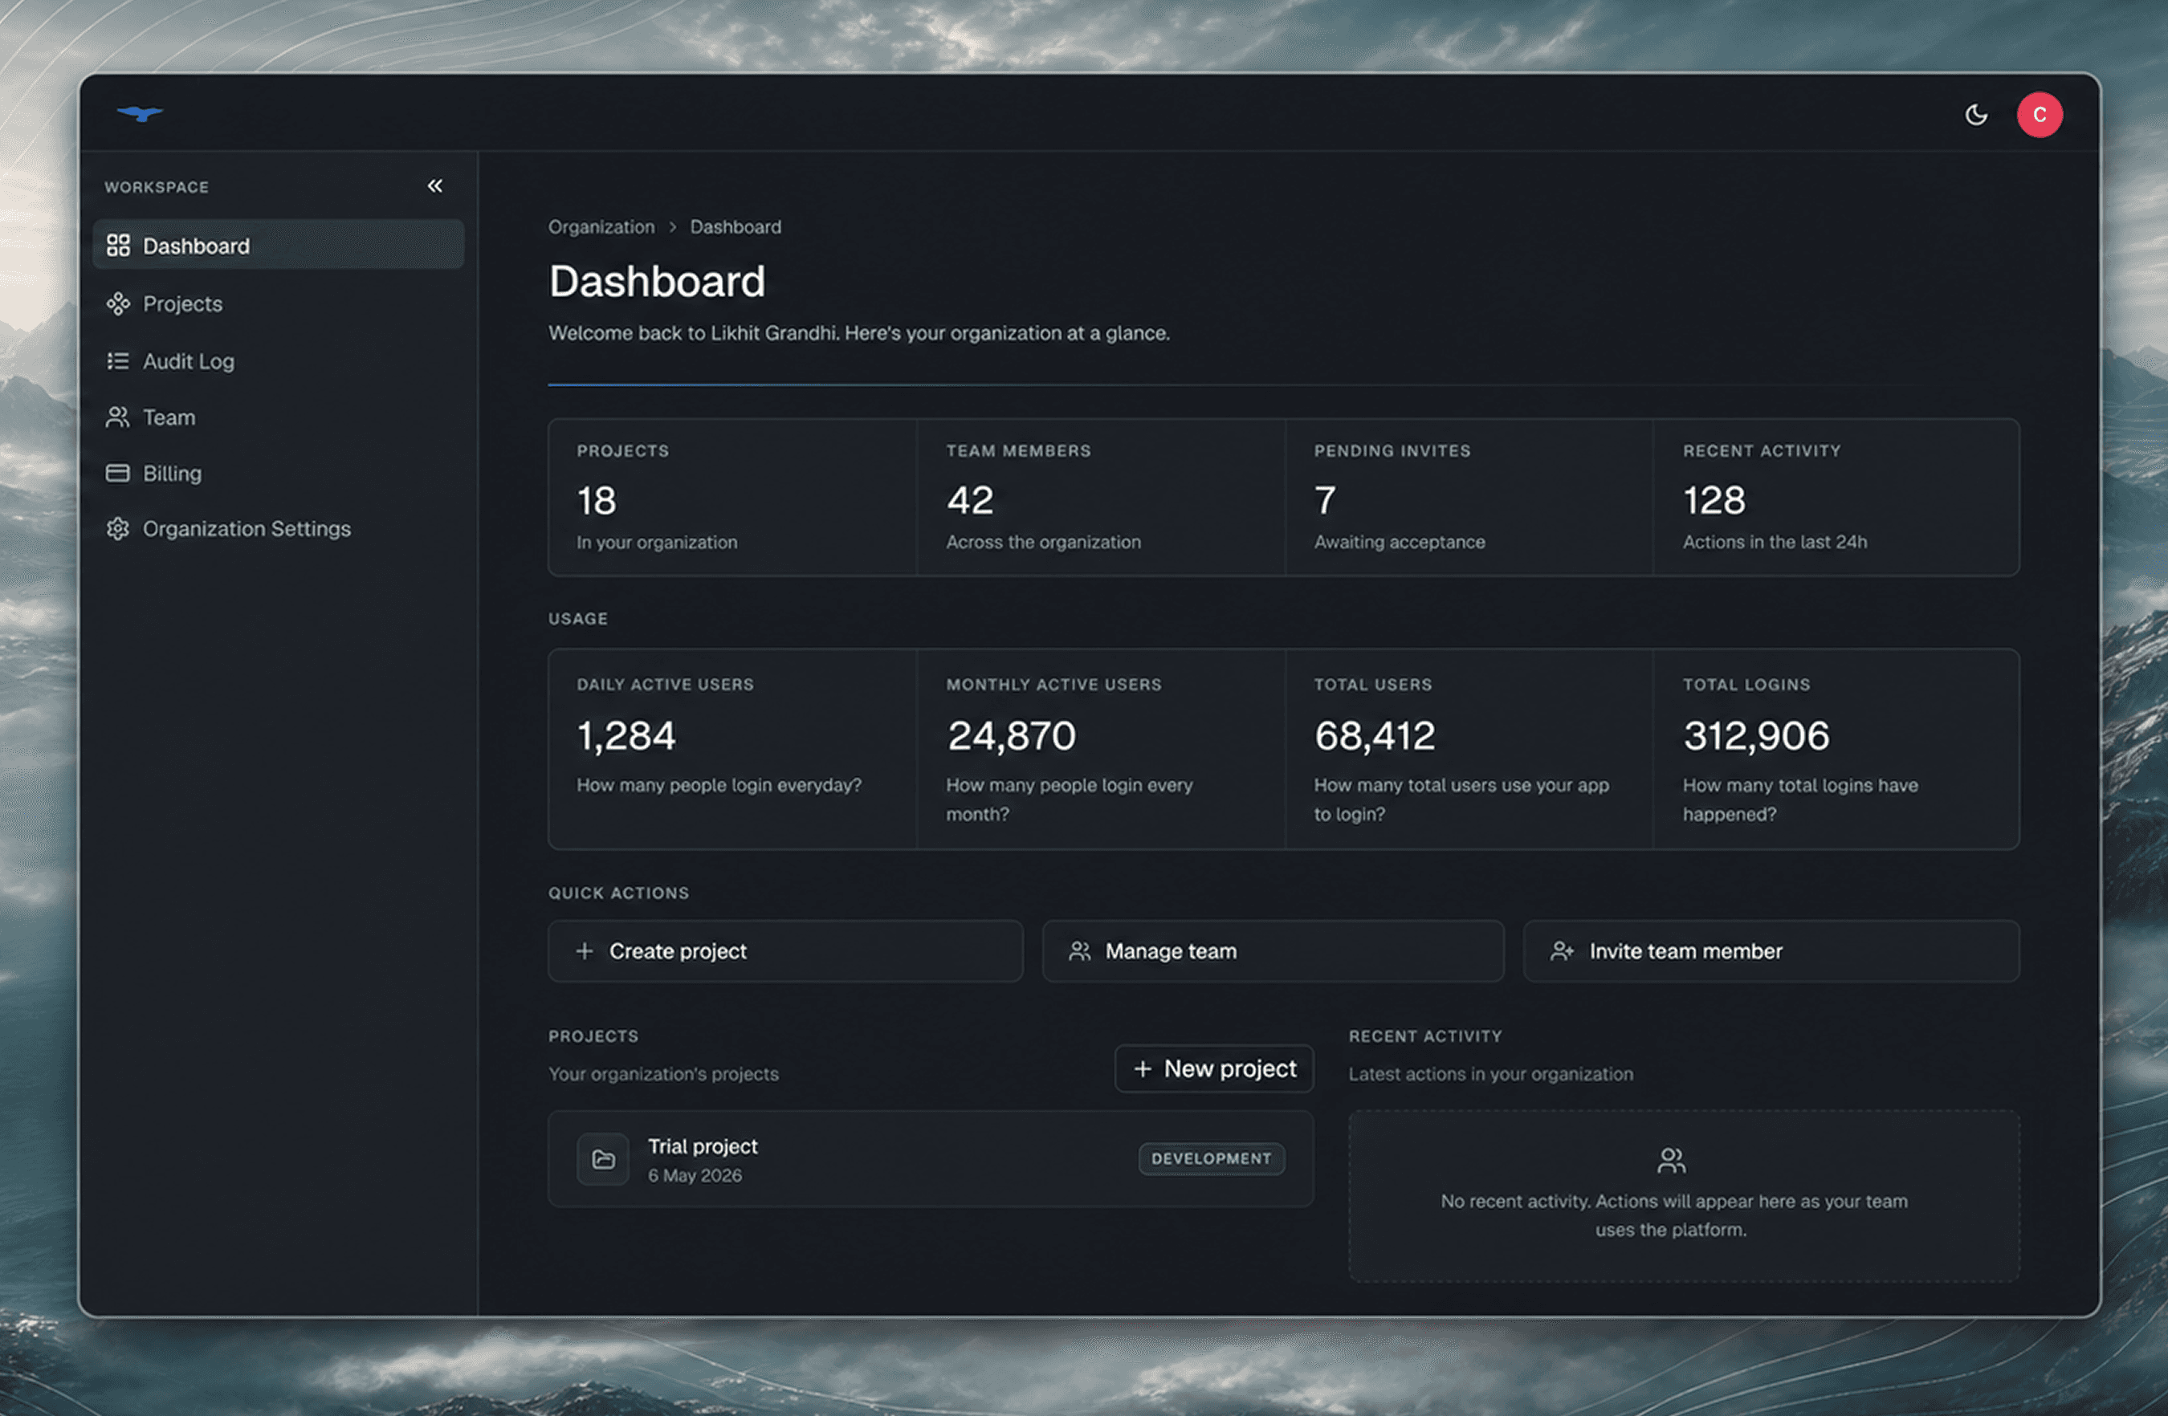Image resolution: width=2168 pixels, height=1416 pixels.
Task: Toggle dark mode with moon icon
Action: tap(1976, 115)
